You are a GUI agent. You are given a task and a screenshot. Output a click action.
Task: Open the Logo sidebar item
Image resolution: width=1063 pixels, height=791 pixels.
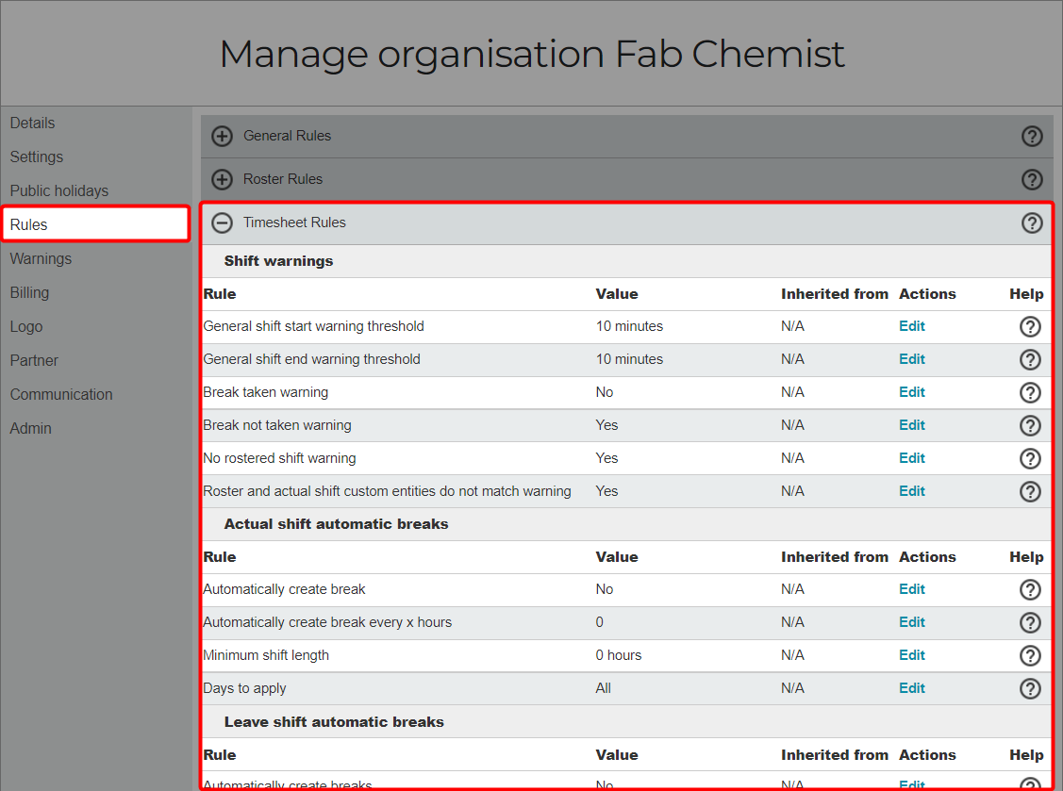coord(26,327)
